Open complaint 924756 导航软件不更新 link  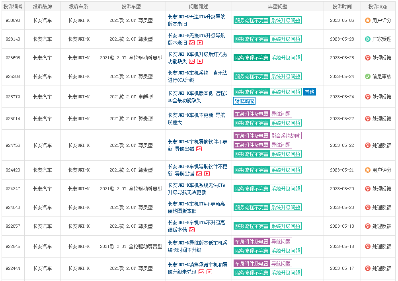(x=197, y=145)
